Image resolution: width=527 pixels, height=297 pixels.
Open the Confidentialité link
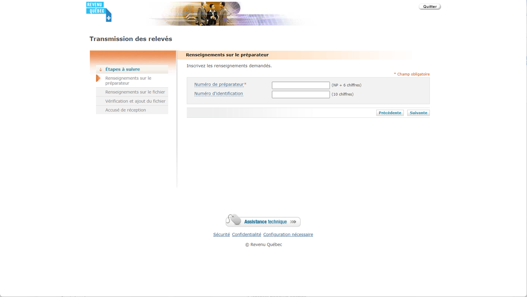(x=246, y=234)
